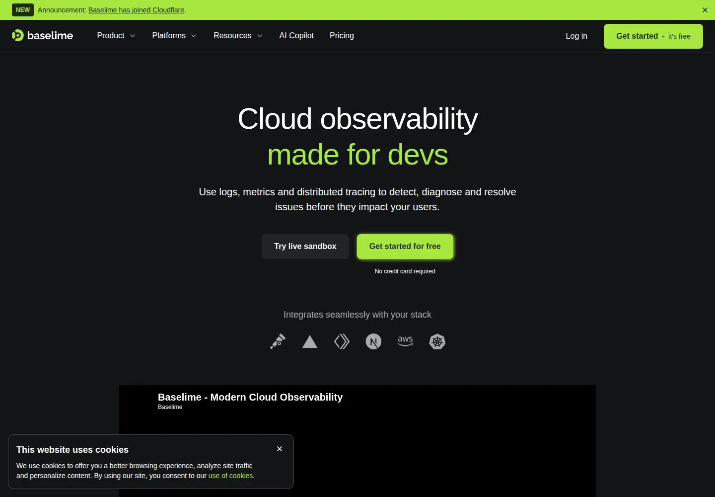Expand the Platforms dropdown menu
The width and height of the screenshot is (715, 497).
174,36
